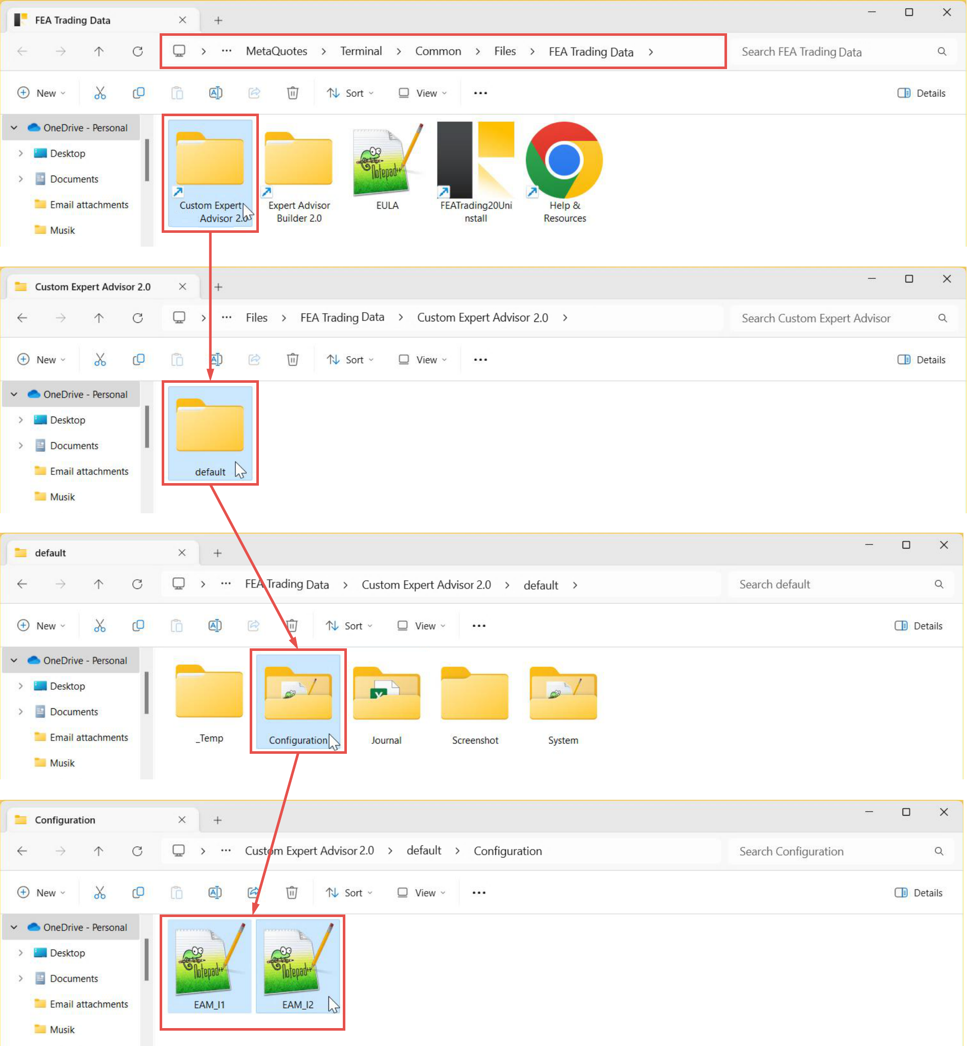Click the Configuration window tab
967x1046 pixels.
tap(102, 820)
